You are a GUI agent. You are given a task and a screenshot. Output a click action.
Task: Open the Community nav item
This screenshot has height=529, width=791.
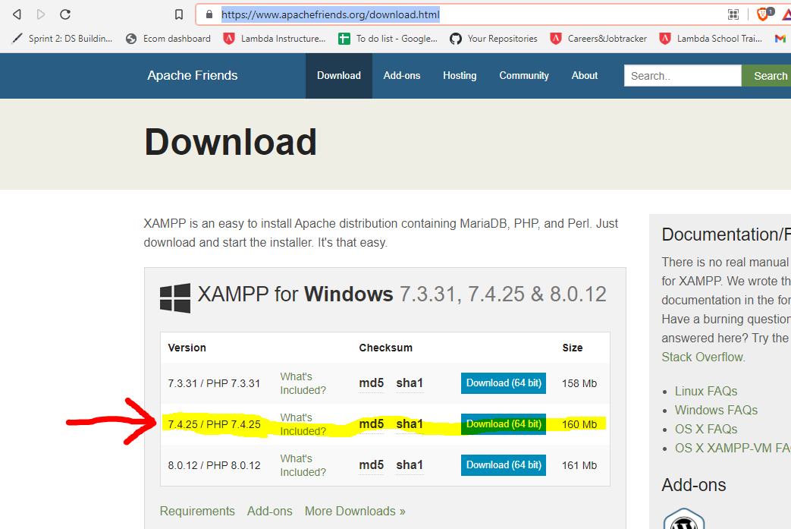pos(524,76)
